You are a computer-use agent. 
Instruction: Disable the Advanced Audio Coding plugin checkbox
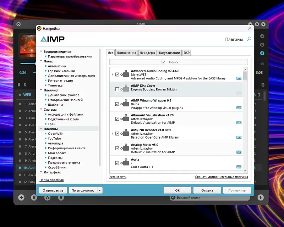click(x=117, y=74)
